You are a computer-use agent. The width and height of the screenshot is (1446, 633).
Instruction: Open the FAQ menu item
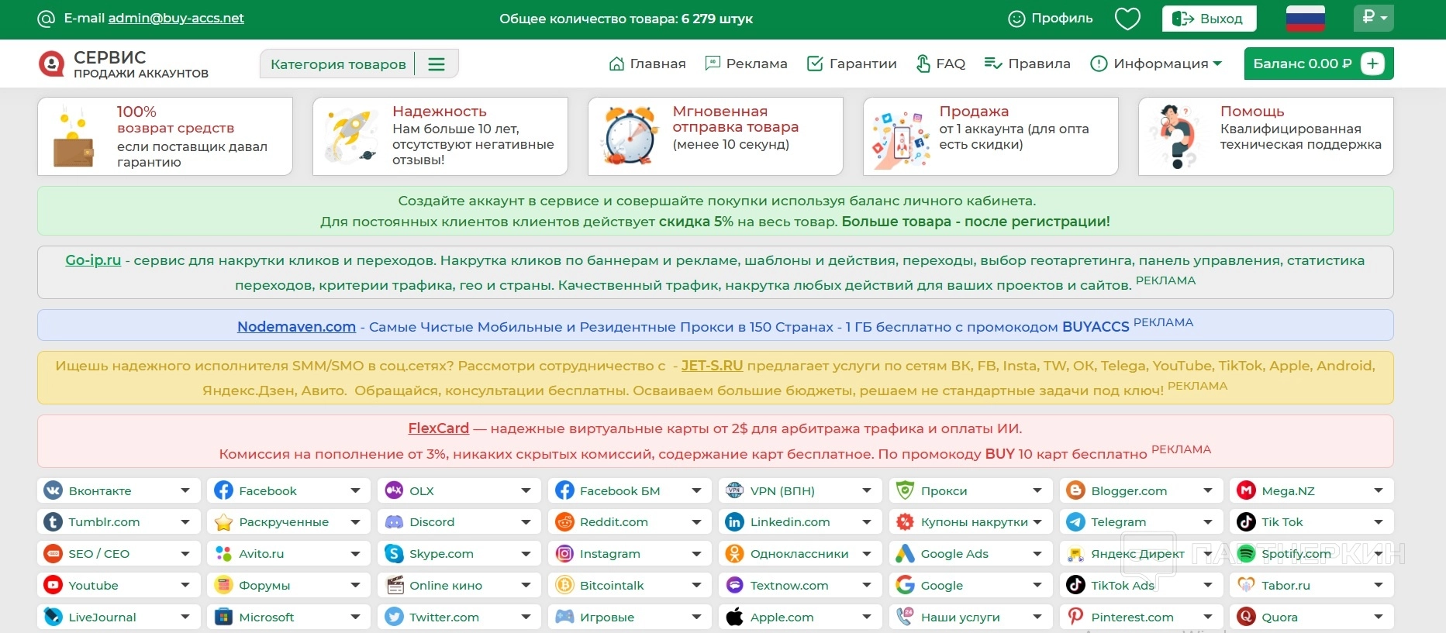(x=940, y=64)
